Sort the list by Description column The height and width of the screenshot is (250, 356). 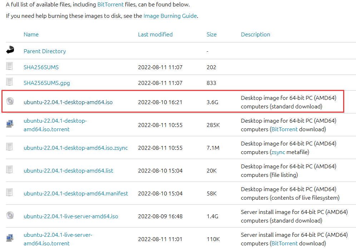click(x=256, y=35)
